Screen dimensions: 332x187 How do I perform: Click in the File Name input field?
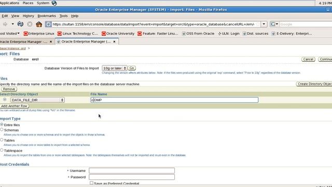coord(174,100)
